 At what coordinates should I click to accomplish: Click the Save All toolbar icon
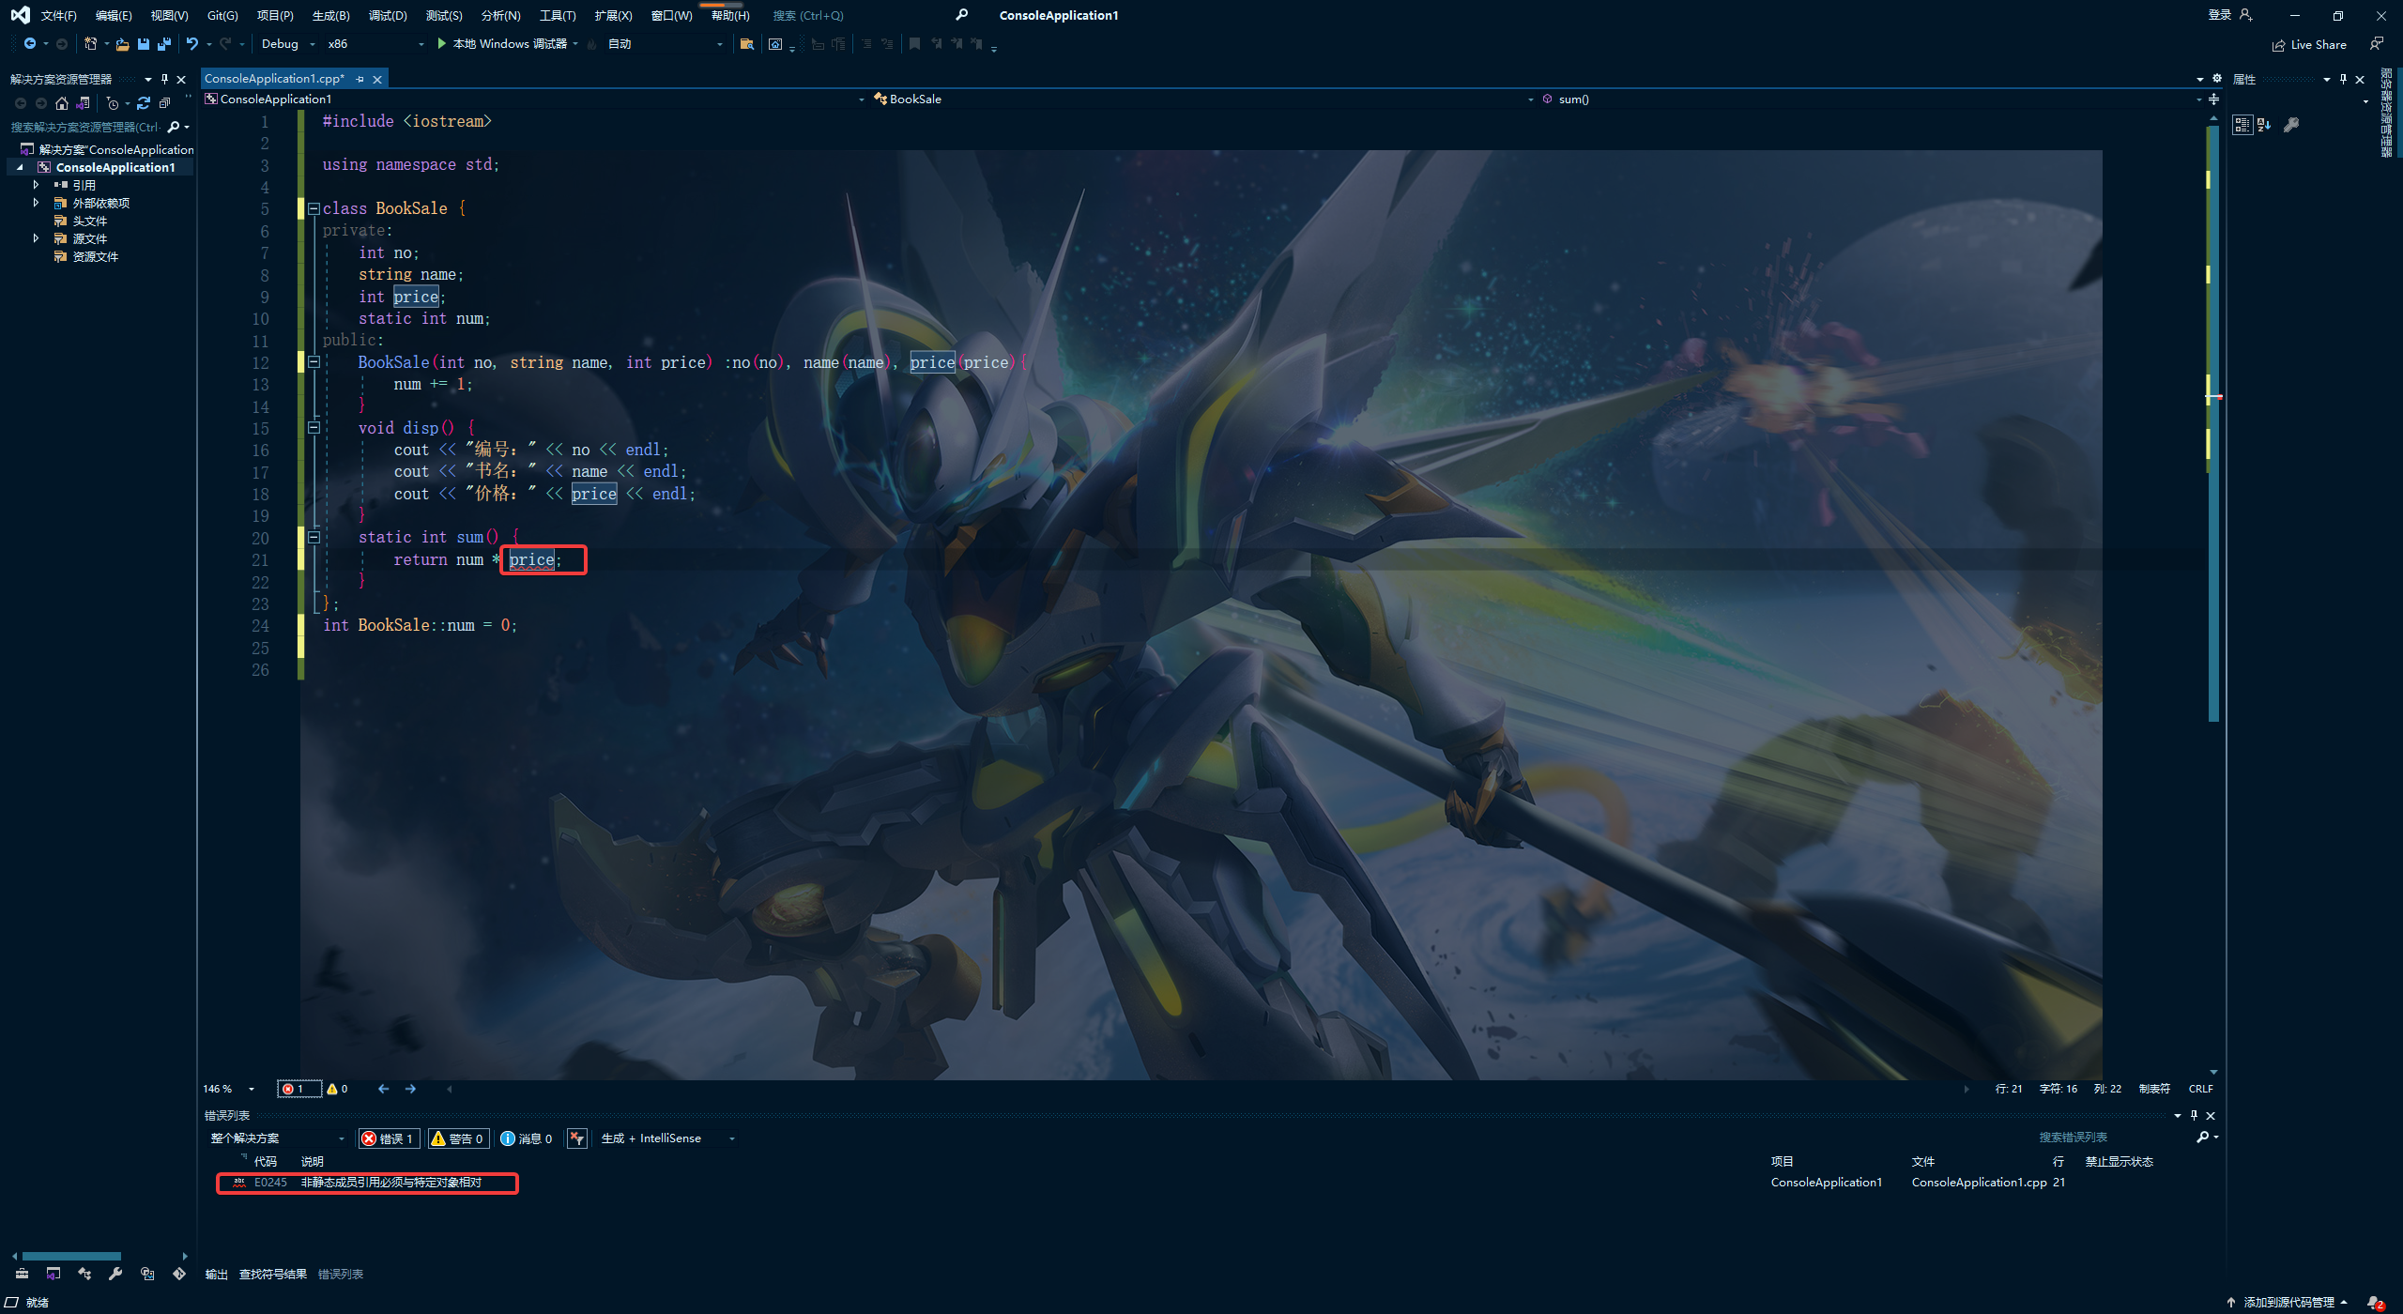pyautogui.click(x=164, y=44)
